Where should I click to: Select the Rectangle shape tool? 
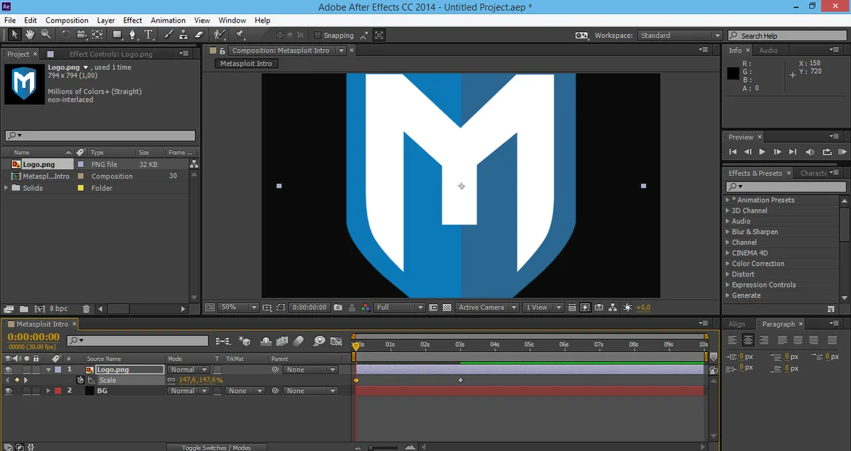point(117,35)
